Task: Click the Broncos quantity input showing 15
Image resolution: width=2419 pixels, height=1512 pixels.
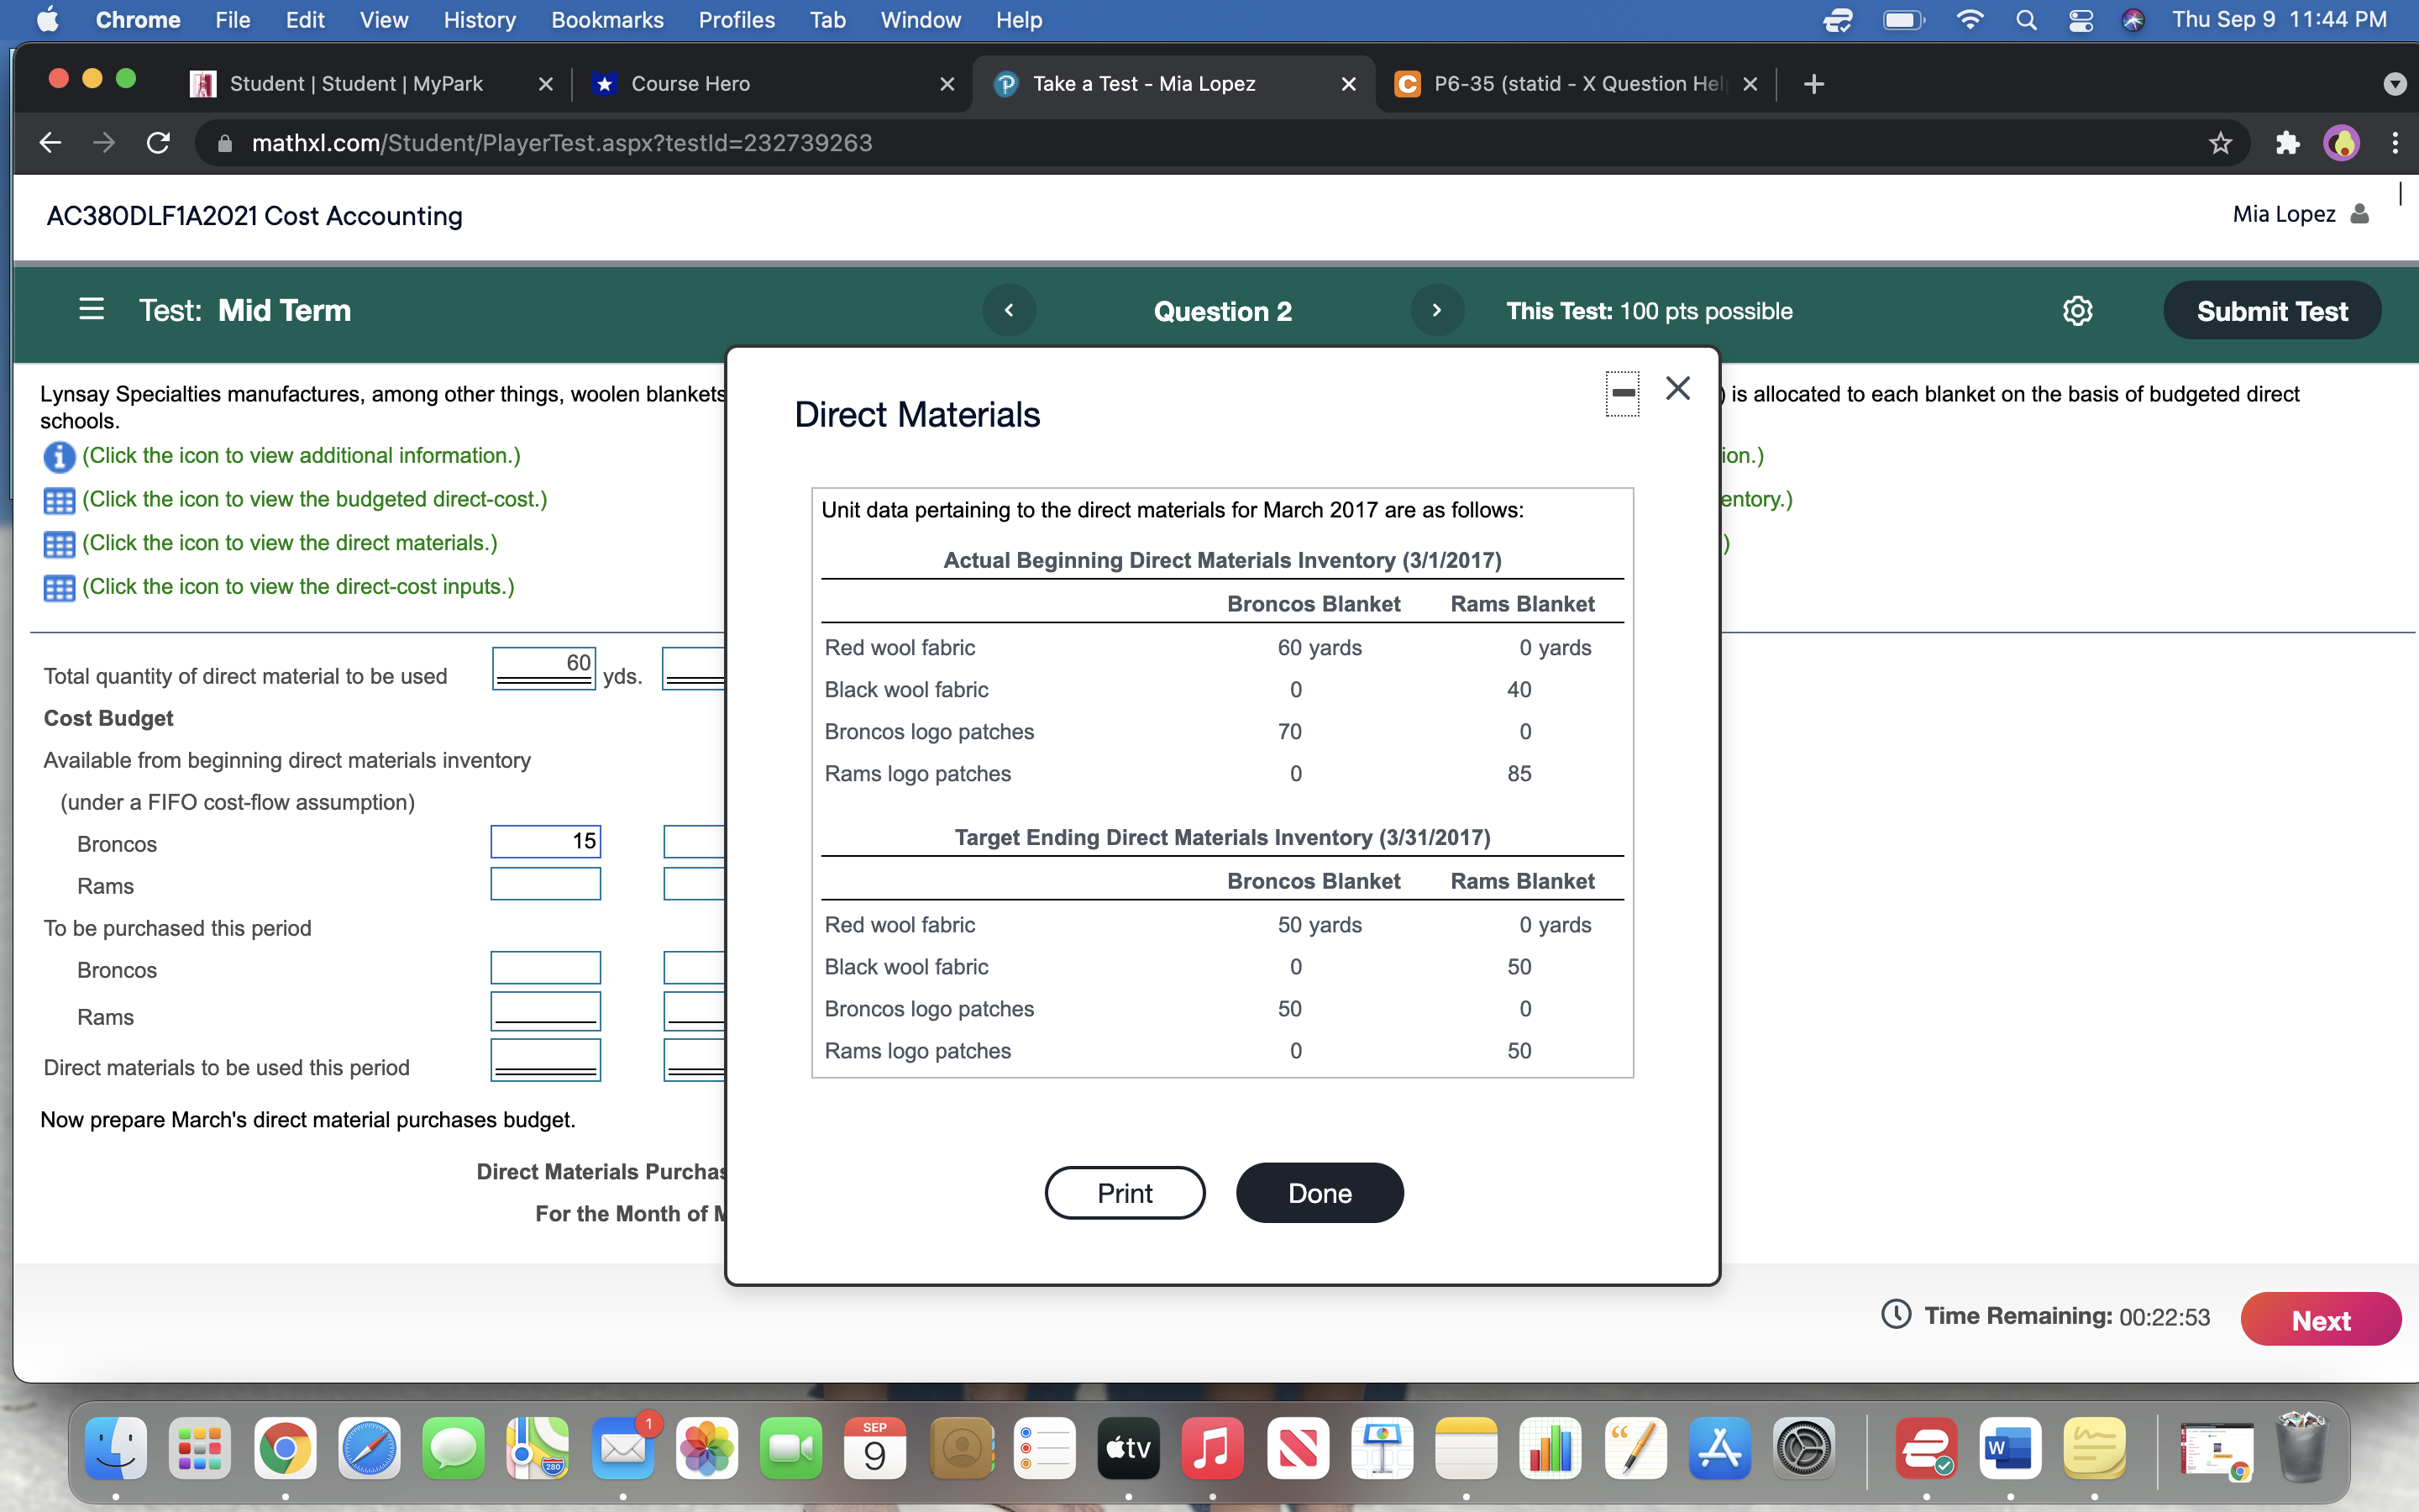Action: coord(545,841)
